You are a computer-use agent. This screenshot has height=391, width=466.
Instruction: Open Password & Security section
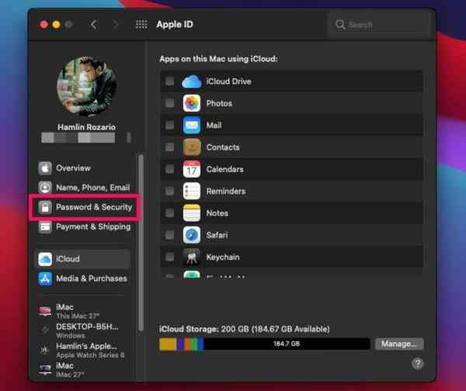(x=83, y=208)
